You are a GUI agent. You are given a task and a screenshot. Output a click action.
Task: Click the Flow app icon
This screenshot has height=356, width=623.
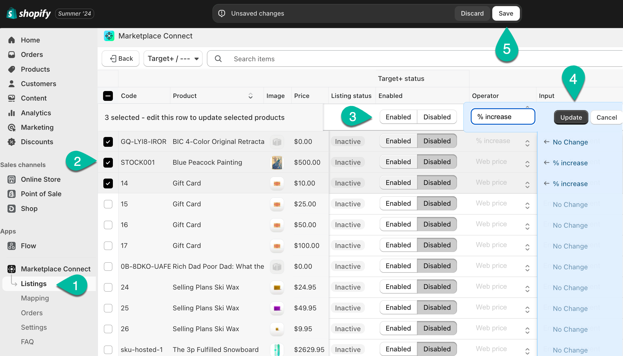[12, 246]
